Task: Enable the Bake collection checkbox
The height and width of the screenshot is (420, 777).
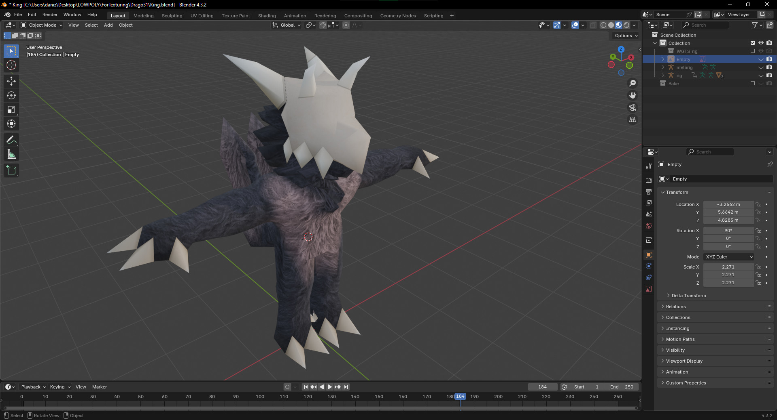Action: 753,83
